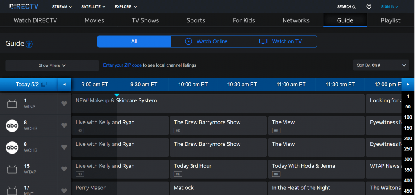Expand Show Filters
The image size is (416, 195).
point(52,65)
